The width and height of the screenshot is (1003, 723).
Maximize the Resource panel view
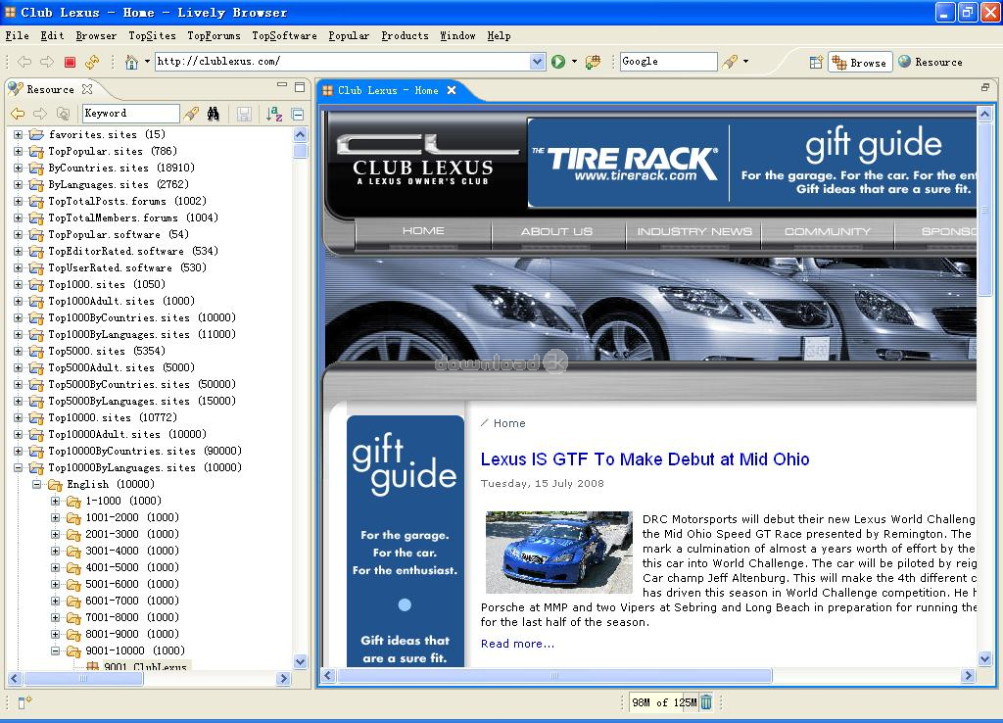pyautogui.click(x=300, y=86)
